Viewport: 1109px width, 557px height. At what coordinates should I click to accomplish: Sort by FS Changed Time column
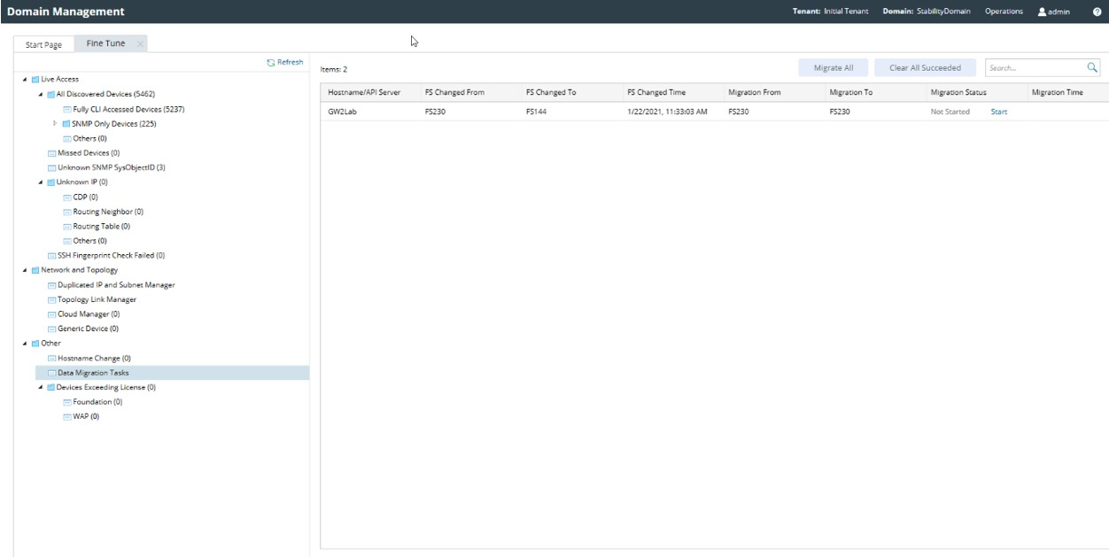point(671,92)
